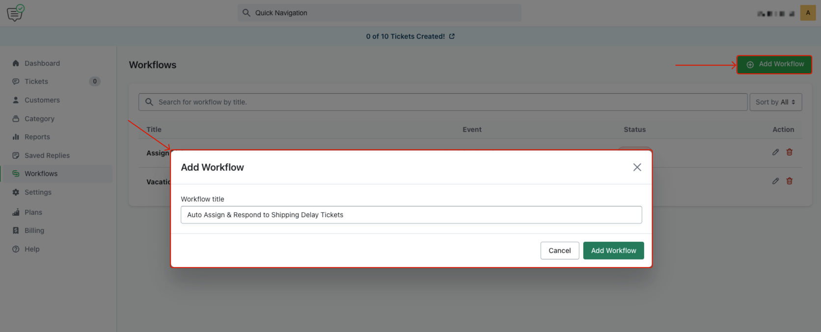Focus the Workflow title text field
Viewport: 821px width, 332px height.
point(411,215)
